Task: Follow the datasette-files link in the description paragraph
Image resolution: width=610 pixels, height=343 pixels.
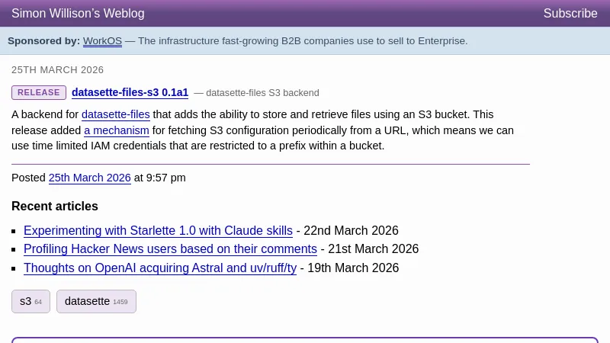Action: point(116,114)
